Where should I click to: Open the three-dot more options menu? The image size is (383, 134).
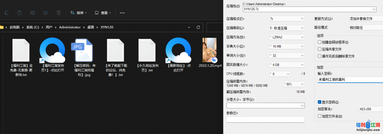pyautogui.click(x=122, y=13)
